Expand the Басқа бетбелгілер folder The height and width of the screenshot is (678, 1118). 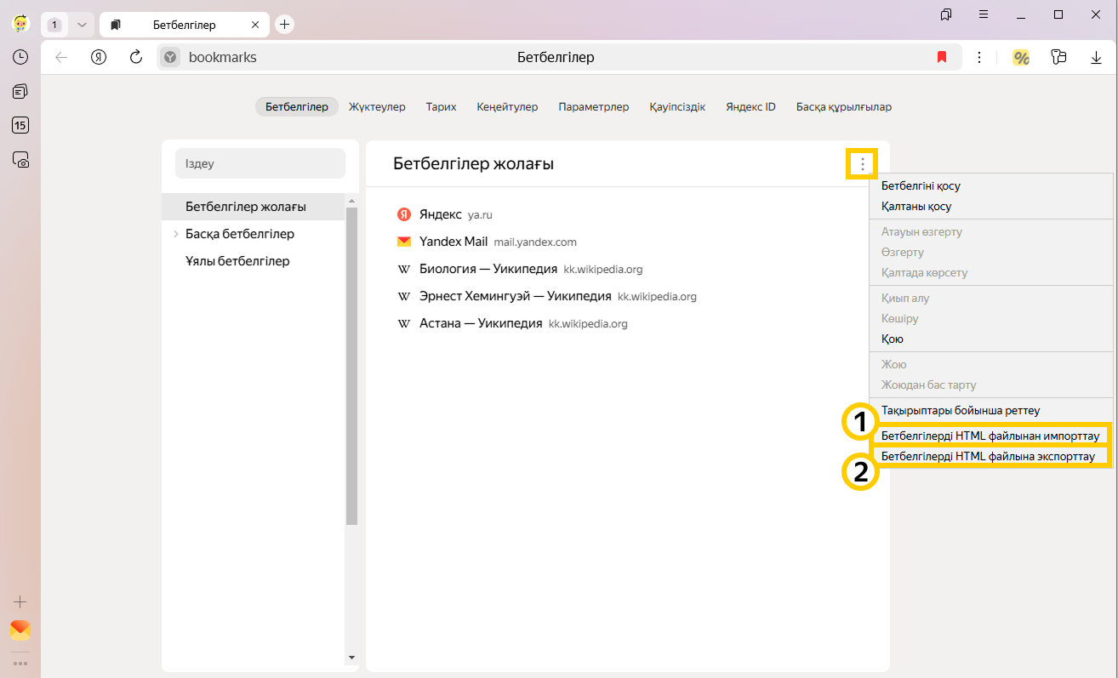point(176,234)
